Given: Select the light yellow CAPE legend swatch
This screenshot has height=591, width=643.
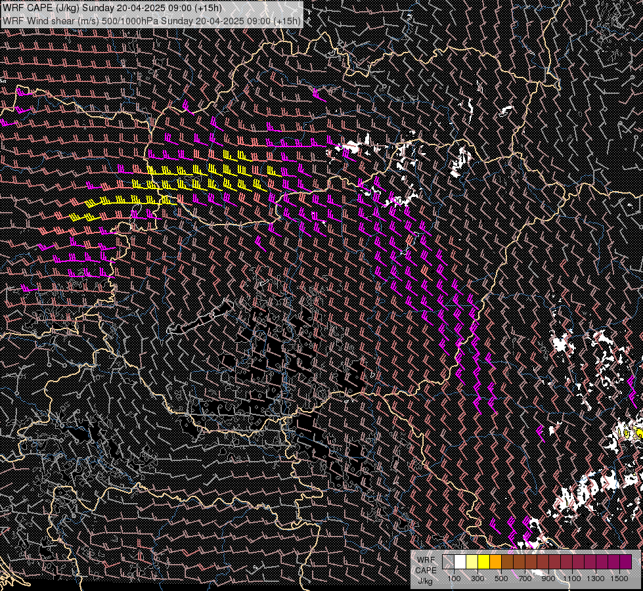Looking at the screenshot, I should (x=472, y=561).
